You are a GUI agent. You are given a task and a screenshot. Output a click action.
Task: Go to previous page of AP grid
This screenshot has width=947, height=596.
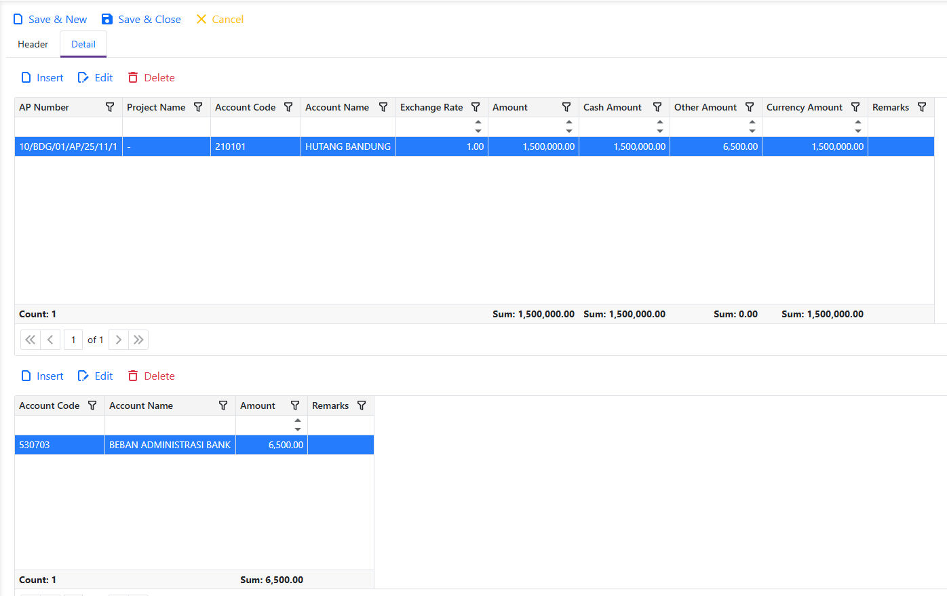tap(50, 340)
